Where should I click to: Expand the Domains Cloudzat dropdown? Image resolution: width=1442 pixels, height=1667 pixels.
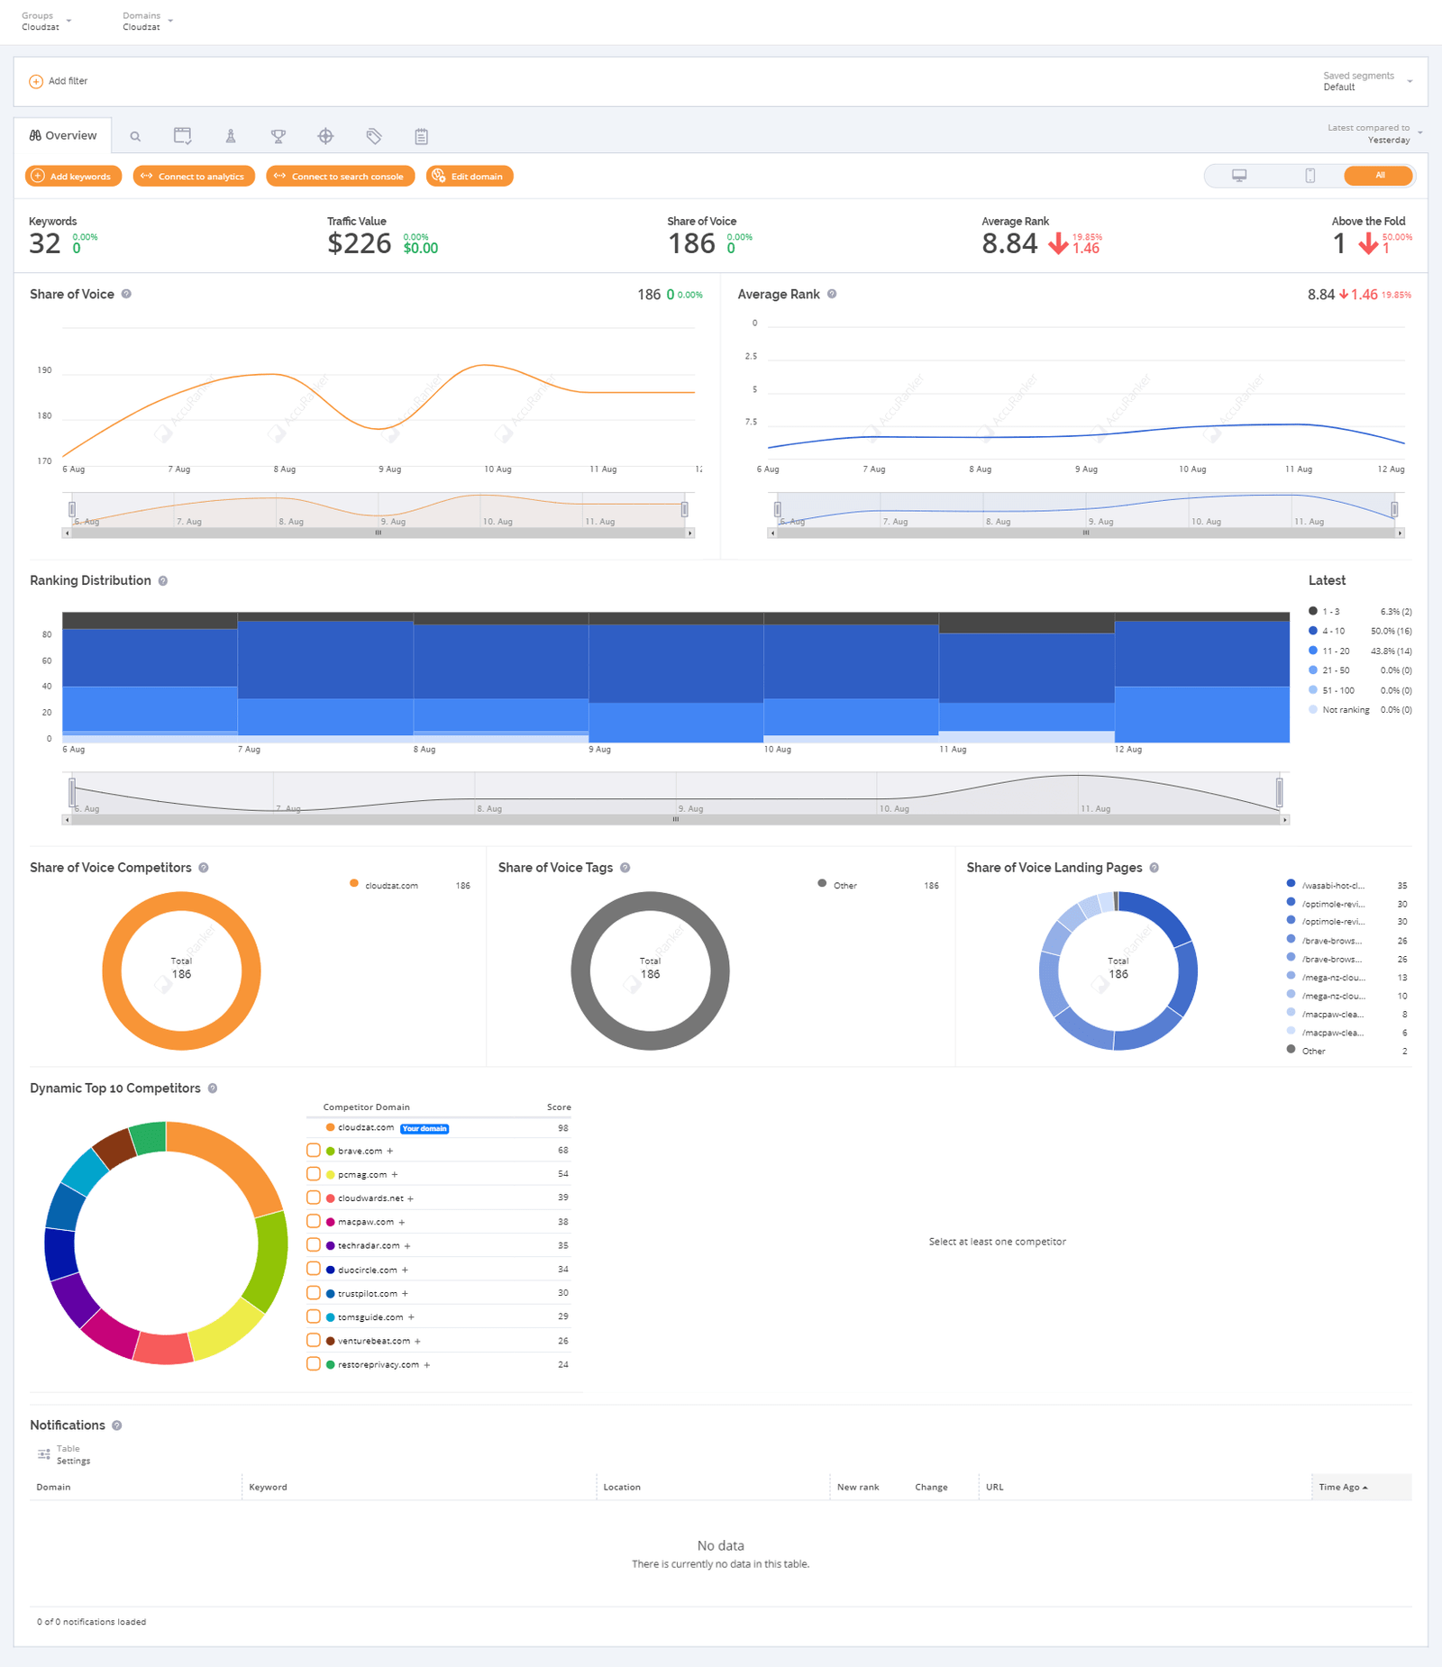click(147, 21)
